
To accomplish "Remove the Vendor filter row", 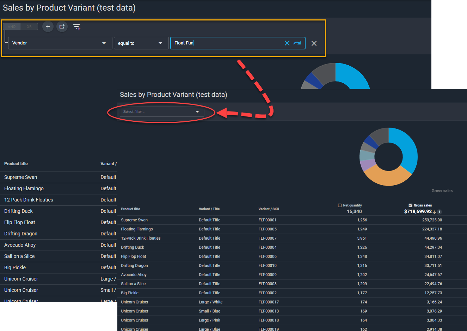I will coord(314,43).
